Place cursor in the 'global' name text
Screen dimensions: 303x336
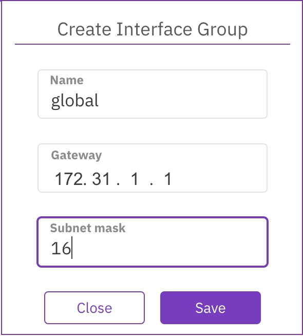click(75, 101)
